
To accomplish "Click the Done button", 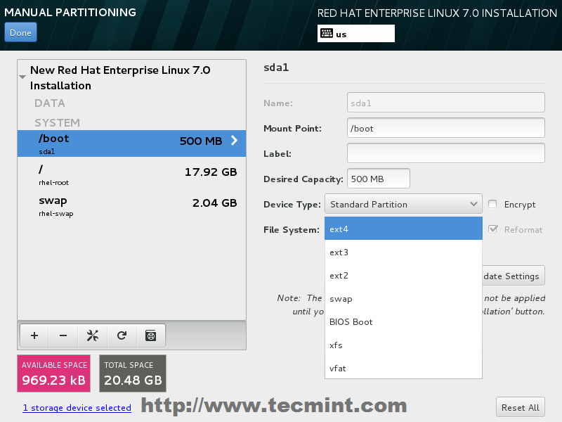I will 20,32.
